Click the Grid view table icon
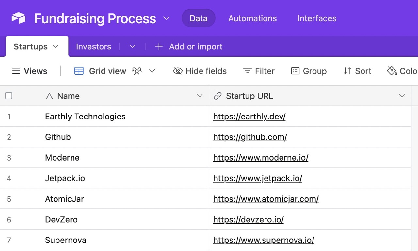Image resolution: width=418 pixels, height=251 pixels. (x=79, y=71)
